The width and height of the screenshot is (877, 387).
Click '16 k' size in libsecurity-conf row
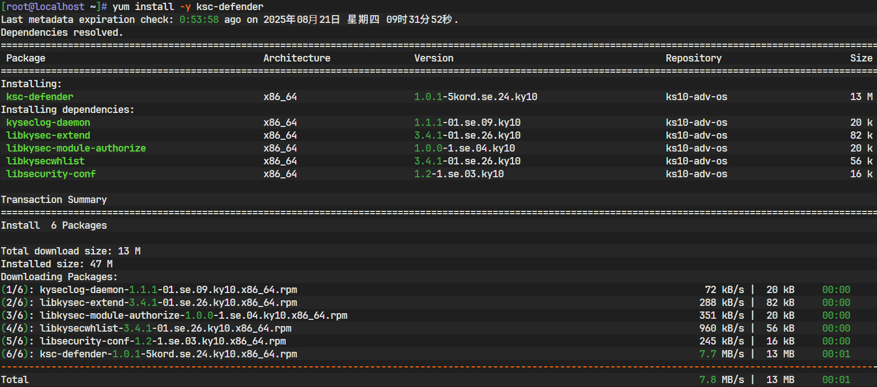click(x=861, y=174)
